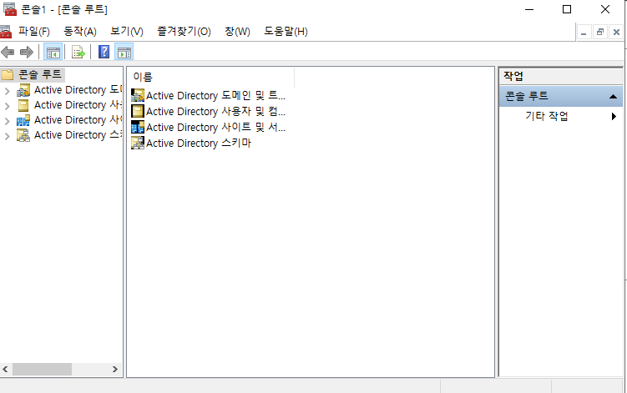Viewport: 627px width, 393px height.
Task: Toggle Show/Hide Action Pane toolbar icon
Action: click(124, 52)
